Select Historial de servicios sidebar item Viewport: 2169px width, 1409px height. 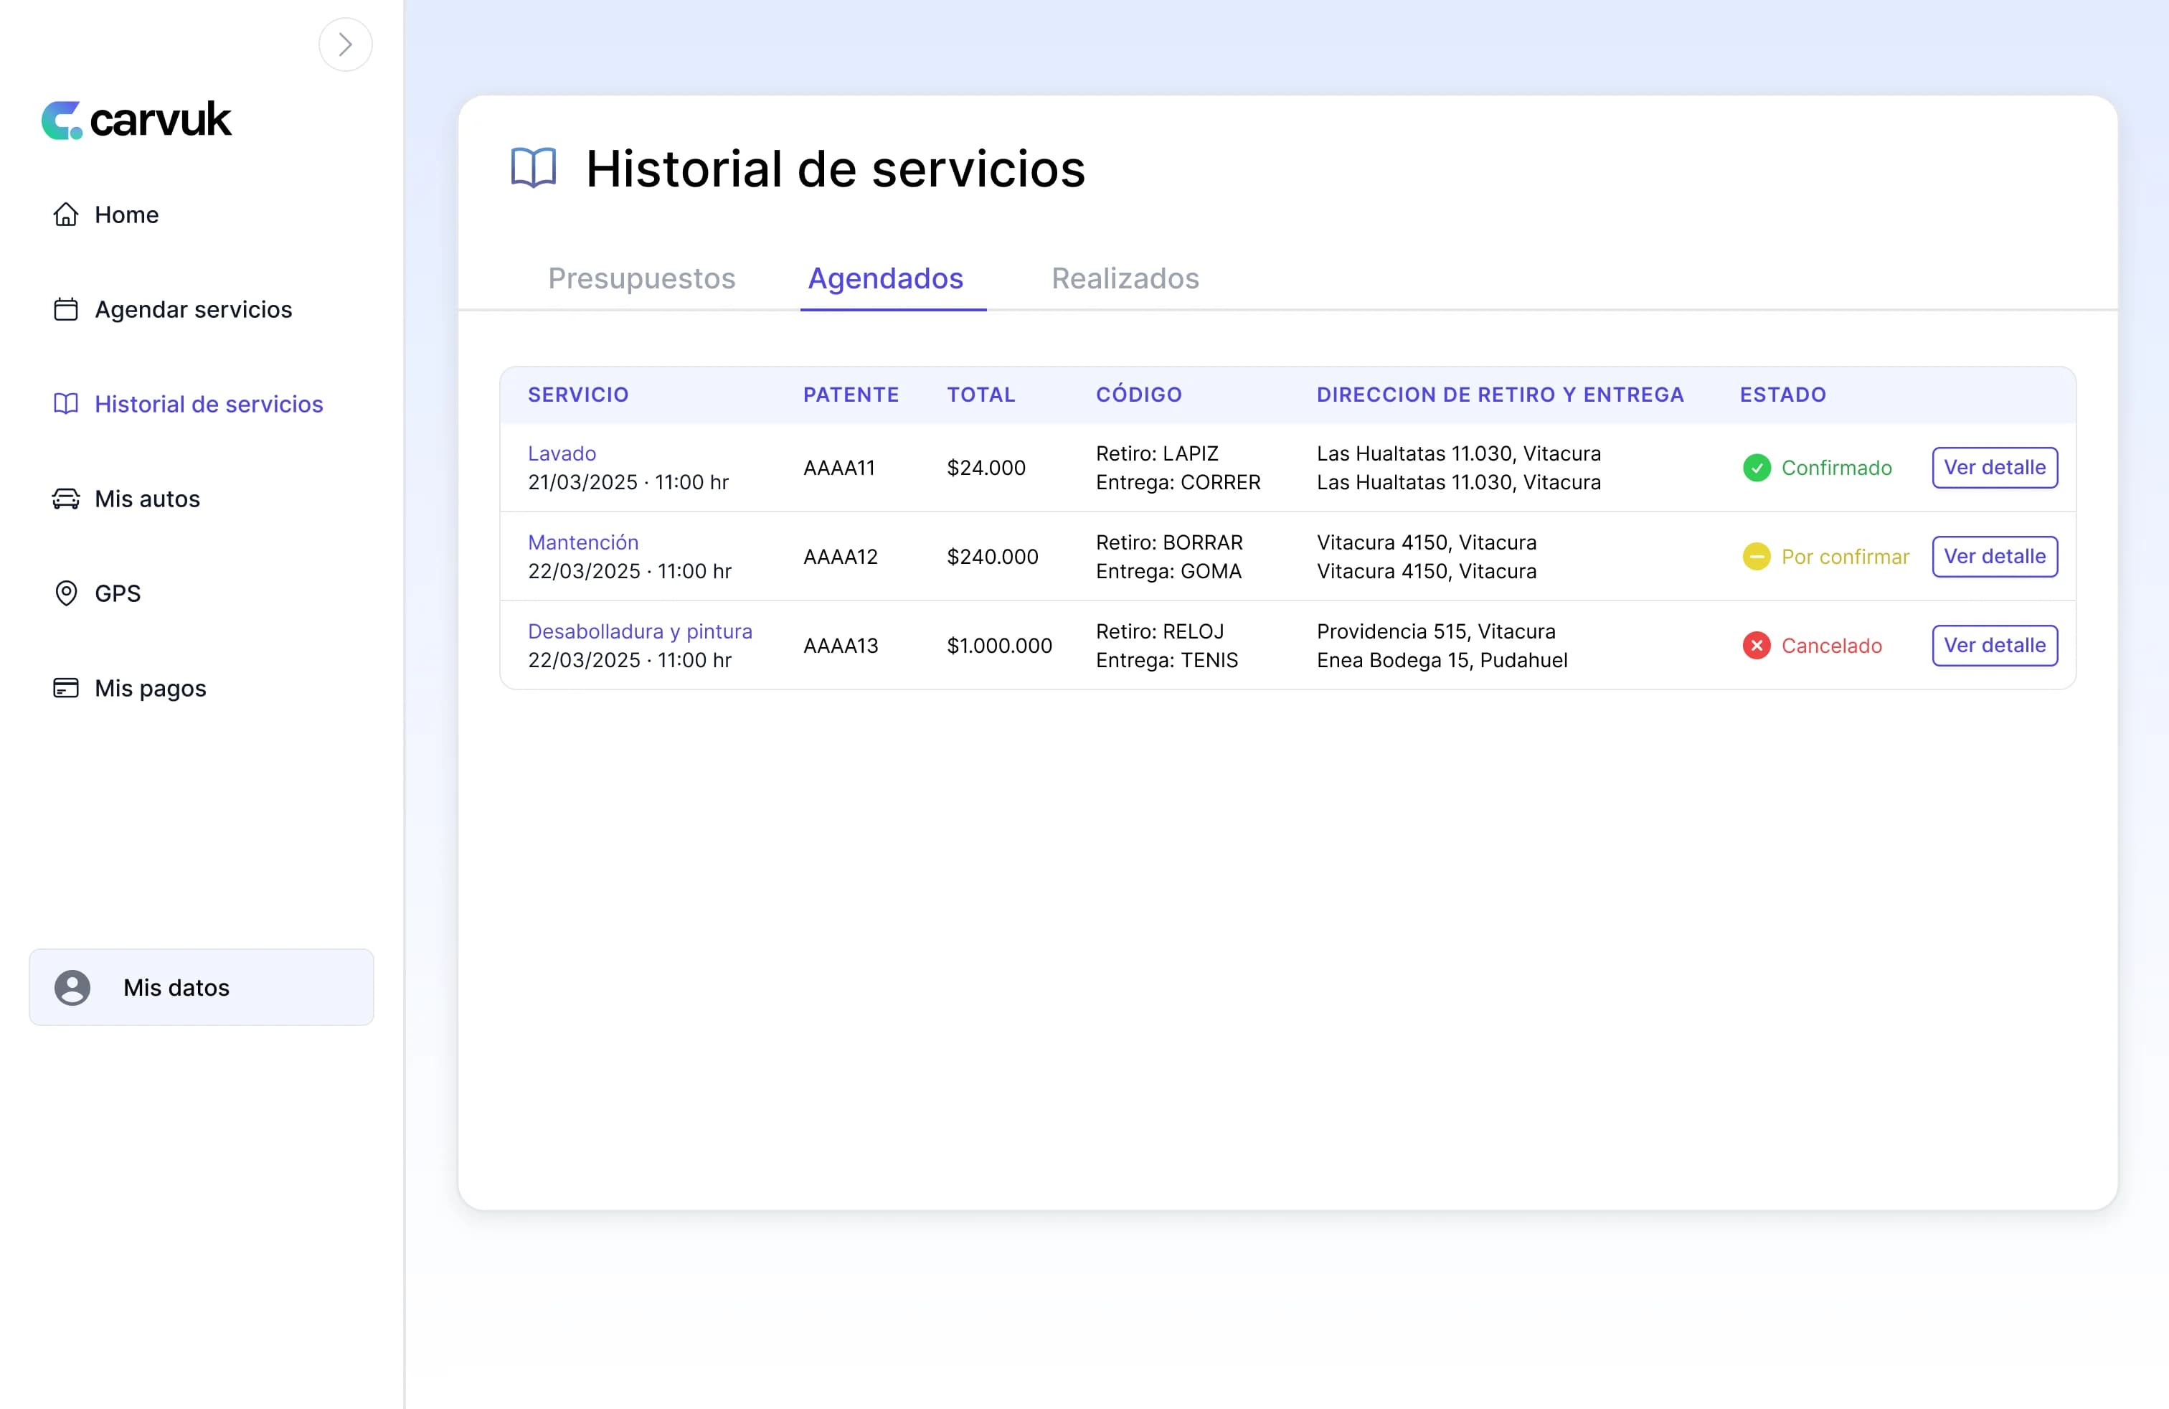209,404
